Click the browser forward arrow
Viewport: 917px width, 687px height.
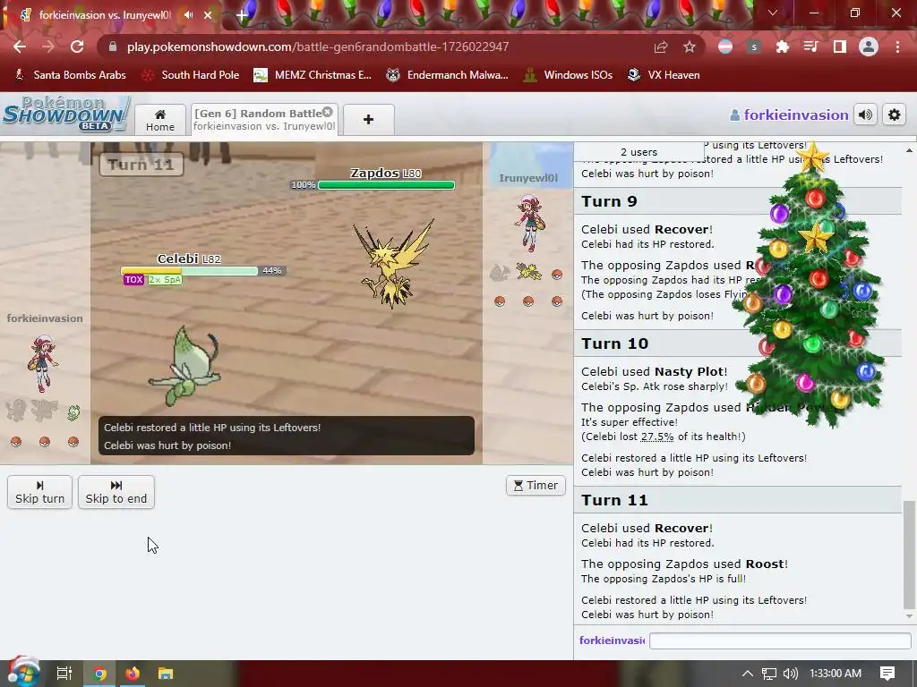(x=48, y=47)
